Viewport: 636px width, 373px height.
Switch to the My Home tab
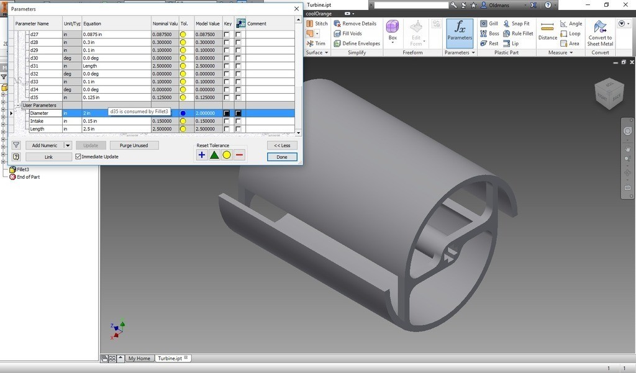coord(139,358)
